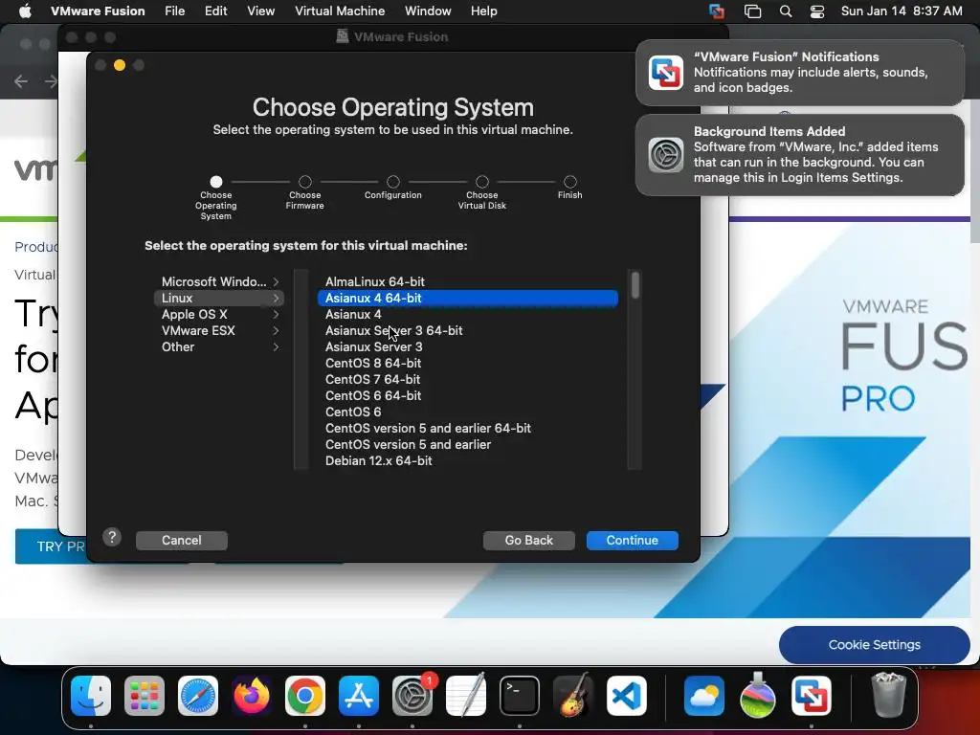980x735 pixels.
Task: Select CentOS 6 64-bit
Action: pos(468,395)
